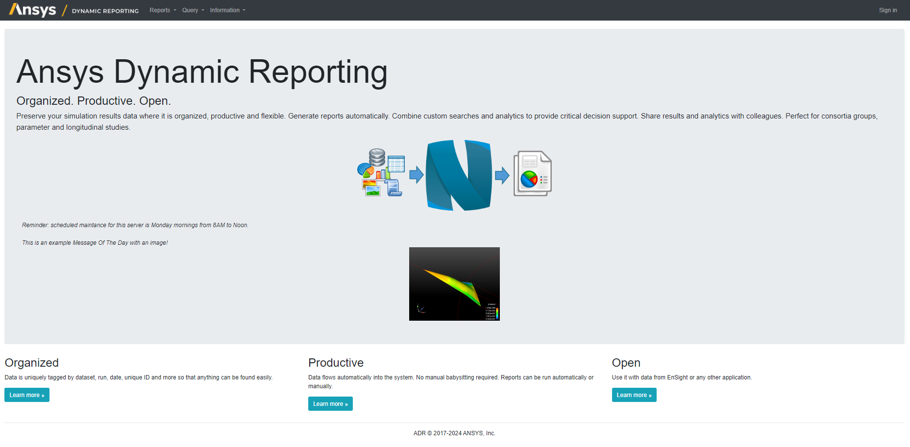Screen dimensions: 910x447
Task: Click the Organized section heading
Action: 32,363
